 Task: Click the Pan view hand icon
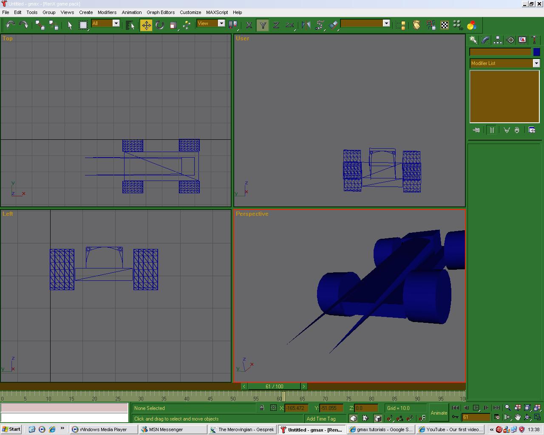[x=518, y=417]
